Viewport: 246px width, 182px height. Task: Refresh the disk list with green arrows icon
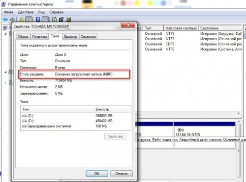(54, 20)
